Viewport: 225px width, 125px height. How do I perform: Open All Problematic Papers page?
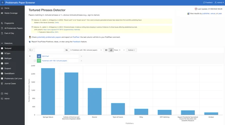pyautogui.click(x=13, y=28)
